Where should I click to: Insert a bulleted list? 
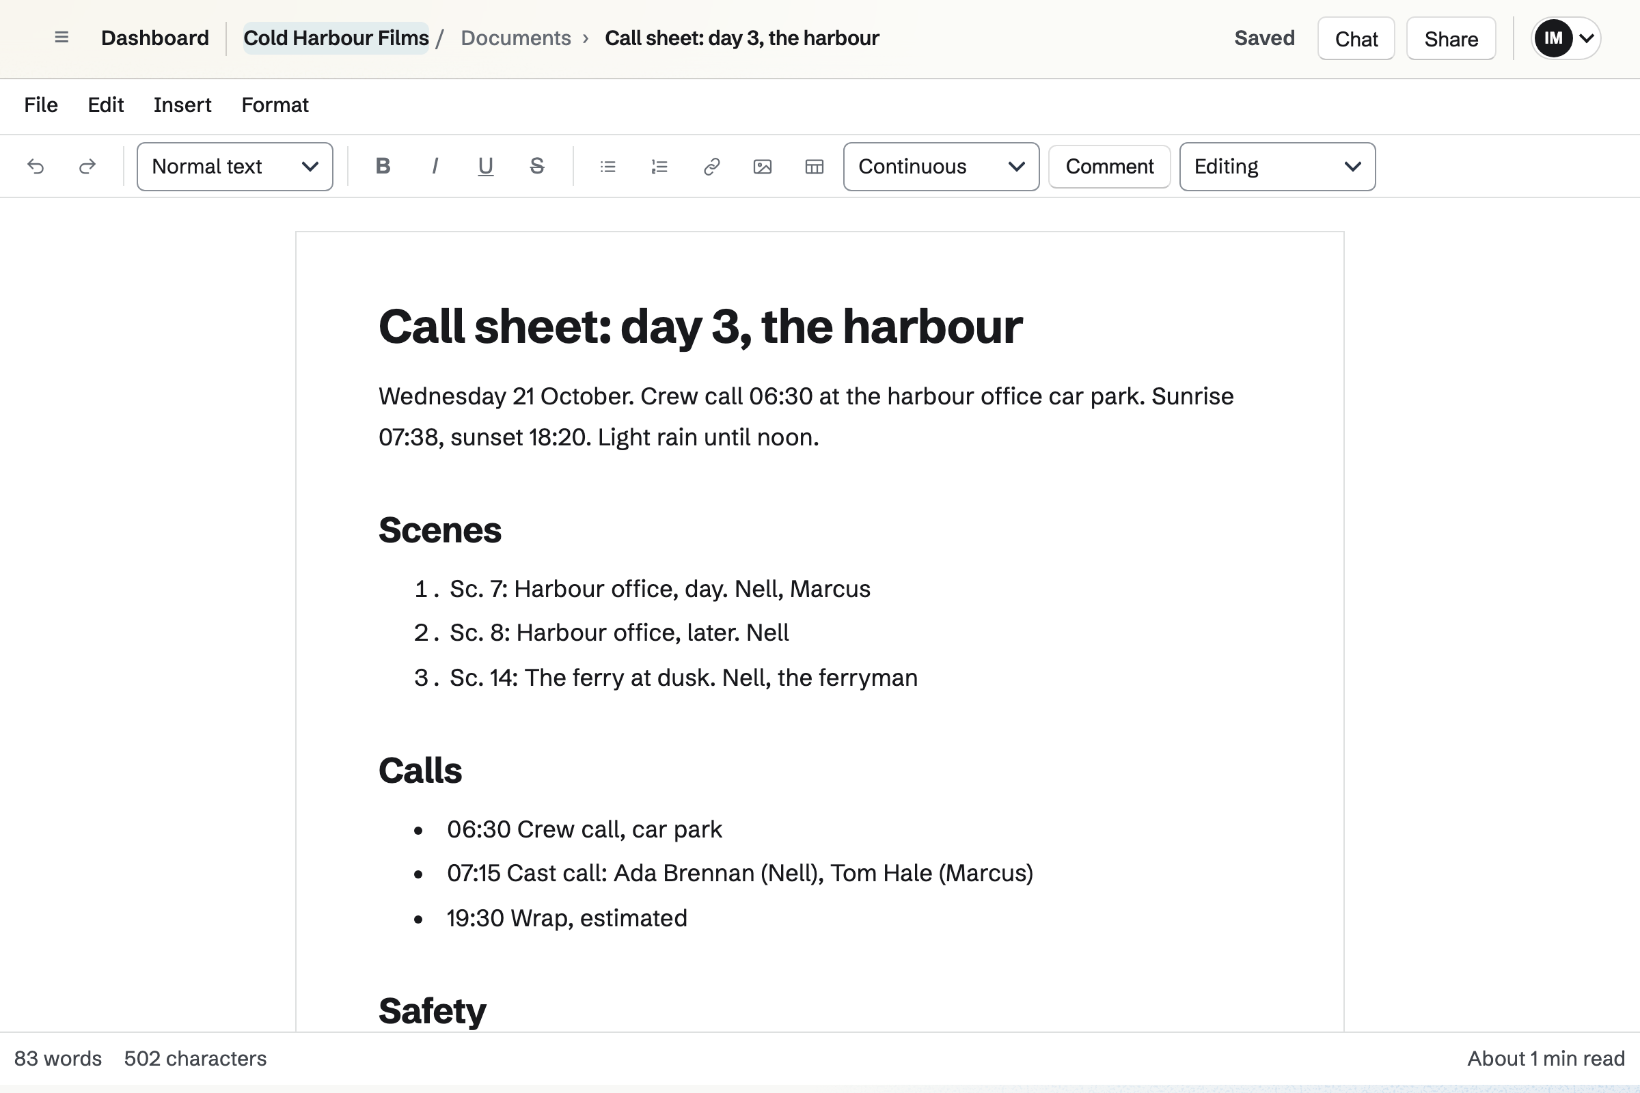coord(608,167)
